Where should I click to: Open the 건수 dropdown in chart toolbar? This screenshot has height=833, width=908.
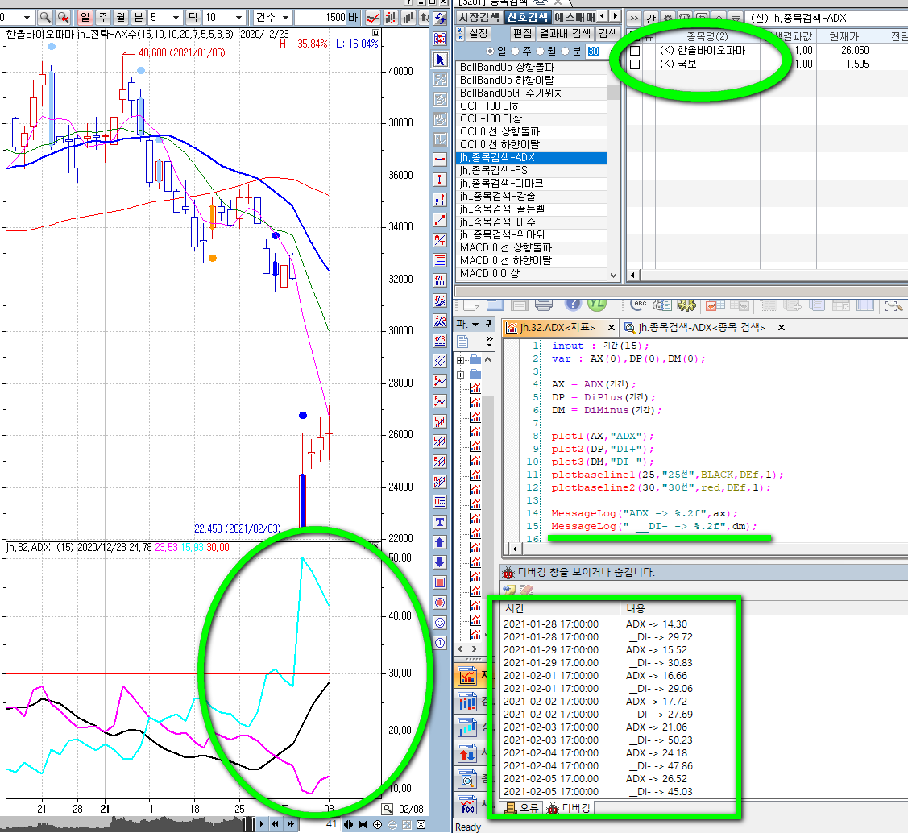285,17
